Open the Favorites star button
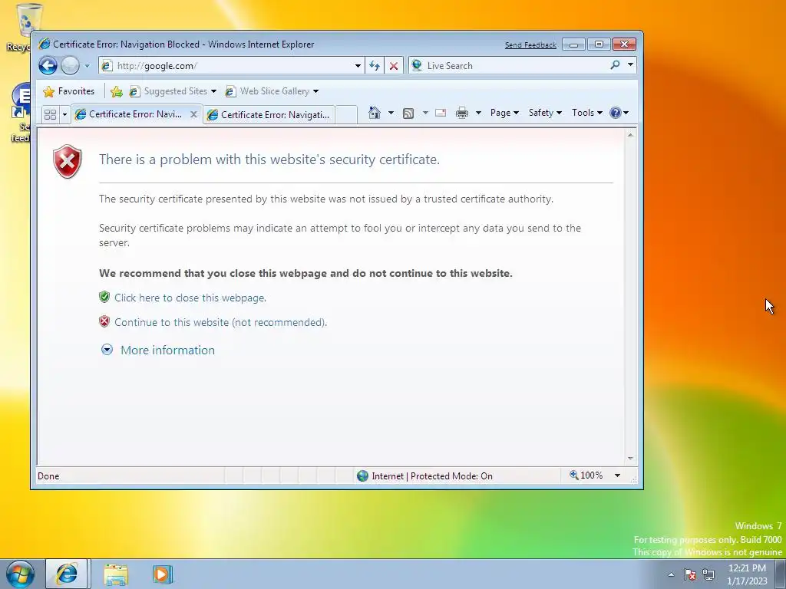This screenshot has width=786, height=589. [69, 91]
